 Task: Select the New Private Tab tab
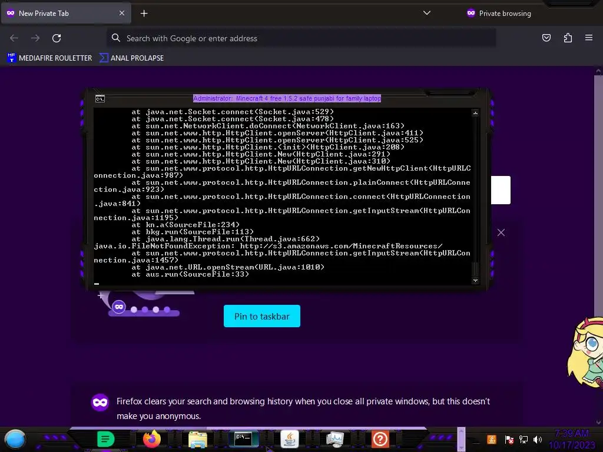tap(66, 13)
